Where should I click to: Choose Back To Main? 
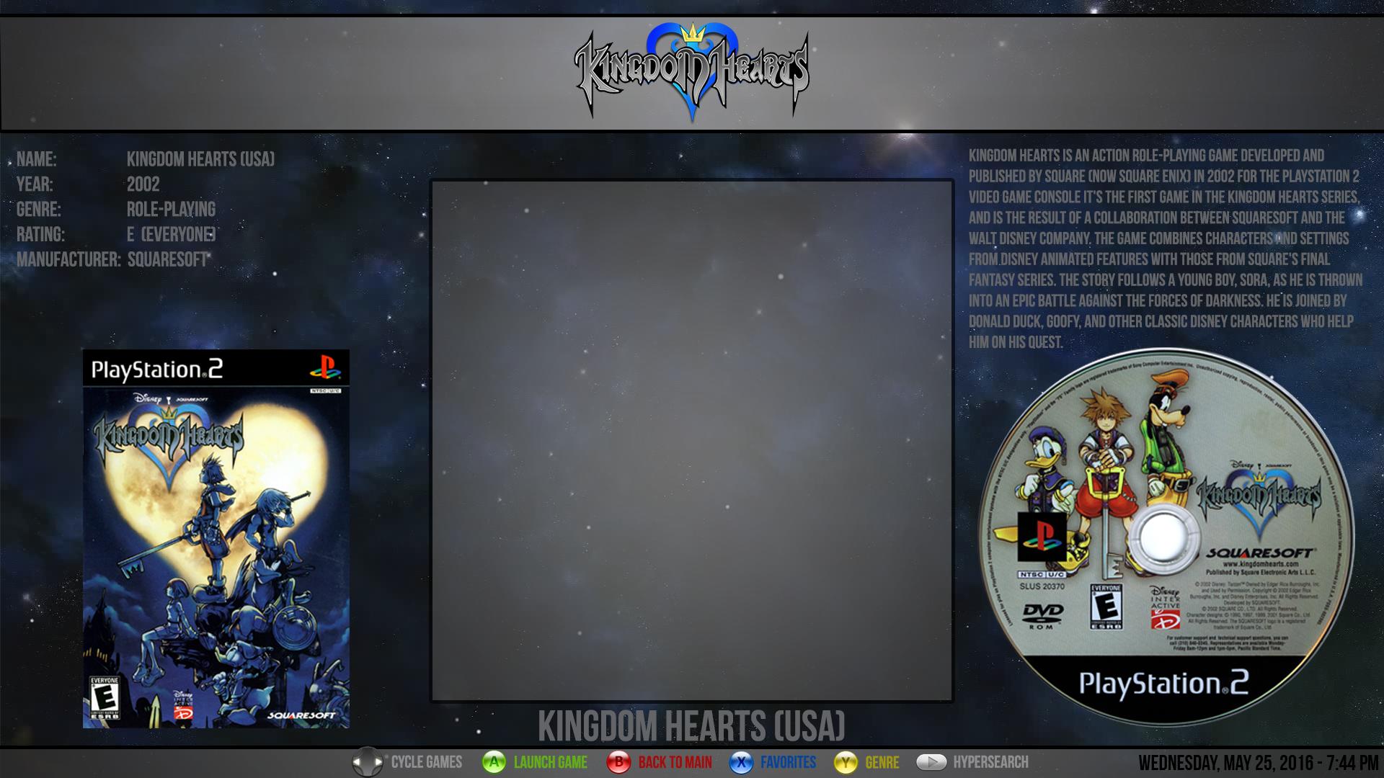click(x=675, y=762)
